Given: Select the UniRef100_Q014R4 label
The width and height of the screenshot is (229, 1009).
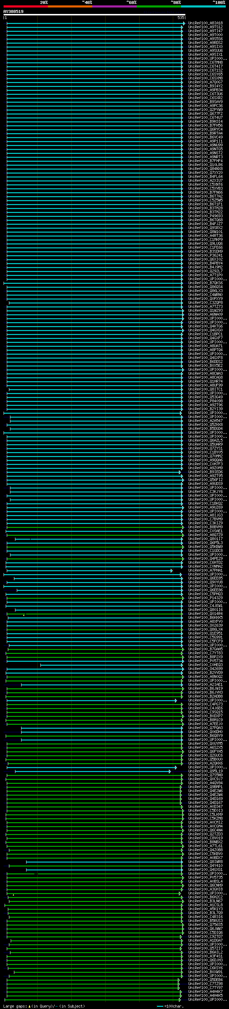Looking at the screenshot, I should [205, 614].
